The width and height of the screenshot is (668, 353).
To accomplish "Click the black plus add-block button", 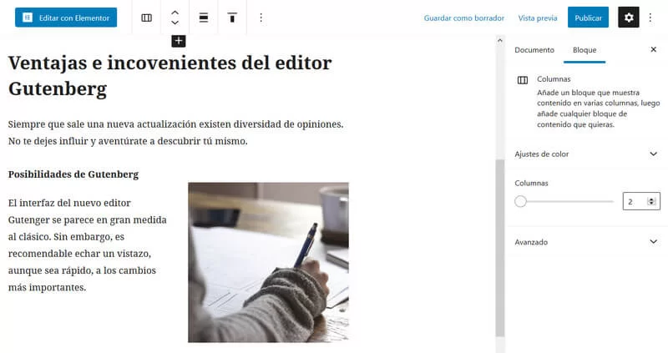I will [x=179, y=41].
